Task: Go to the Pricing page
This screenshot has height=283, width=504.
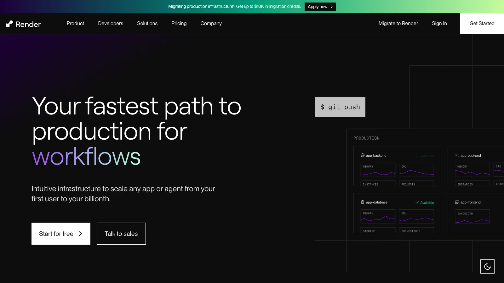Action: pos(179,24)
